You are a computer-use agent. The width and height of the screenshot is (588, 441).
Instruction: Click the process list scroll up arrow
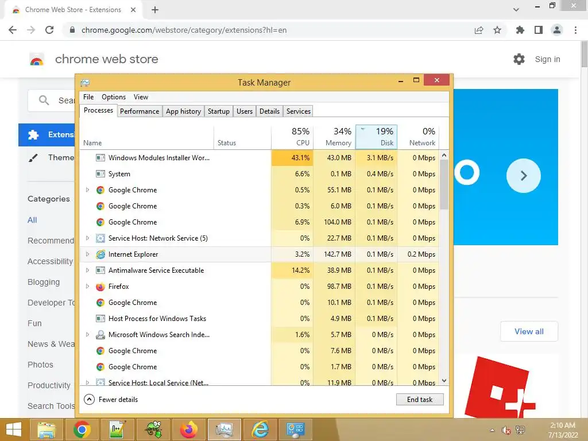pyautogui.click(x=444, y=155)
